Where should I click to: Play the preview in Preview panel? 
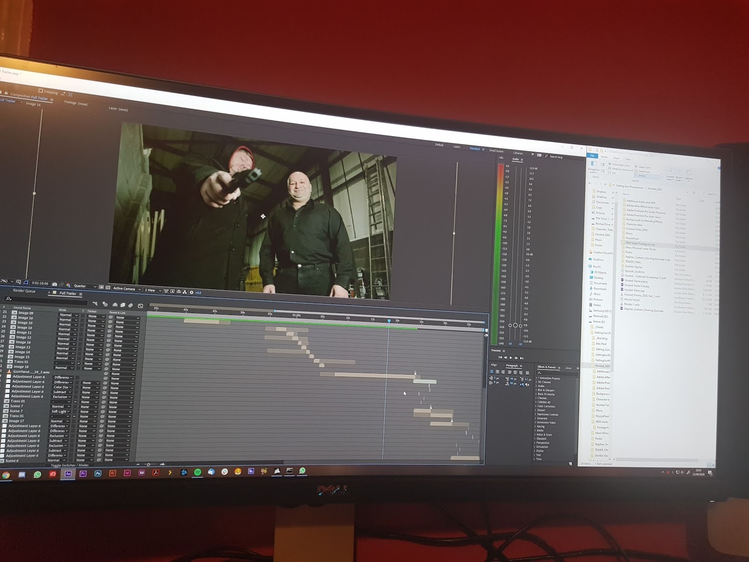pyautogui.click(x=511, y=358)
